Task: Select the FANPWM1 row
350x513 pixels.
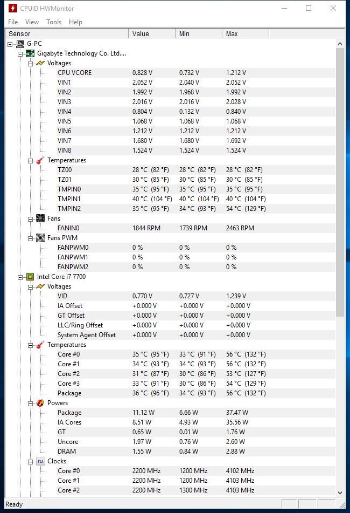Action: [x=196, y=257]
